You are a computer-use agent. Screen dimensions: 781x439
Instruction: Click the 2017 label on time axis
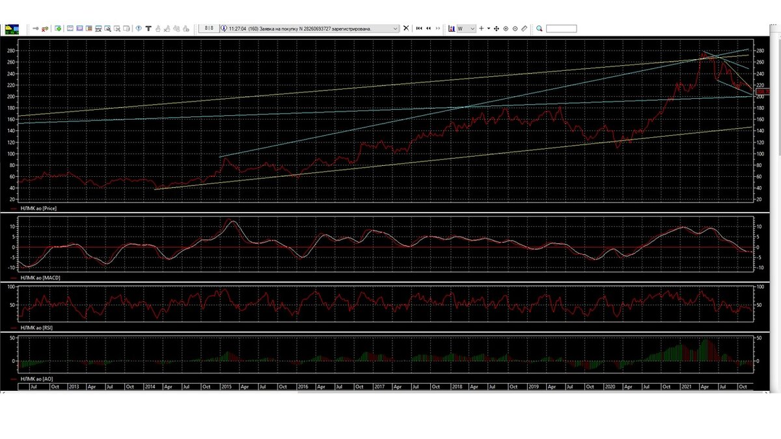coord(379,386)
